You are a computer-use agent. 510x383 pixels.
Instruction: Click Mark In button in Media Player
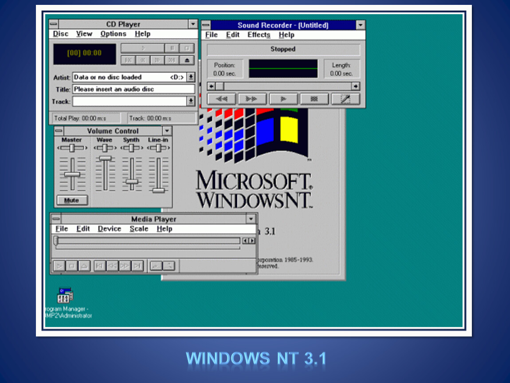click(x=156, y=266)
